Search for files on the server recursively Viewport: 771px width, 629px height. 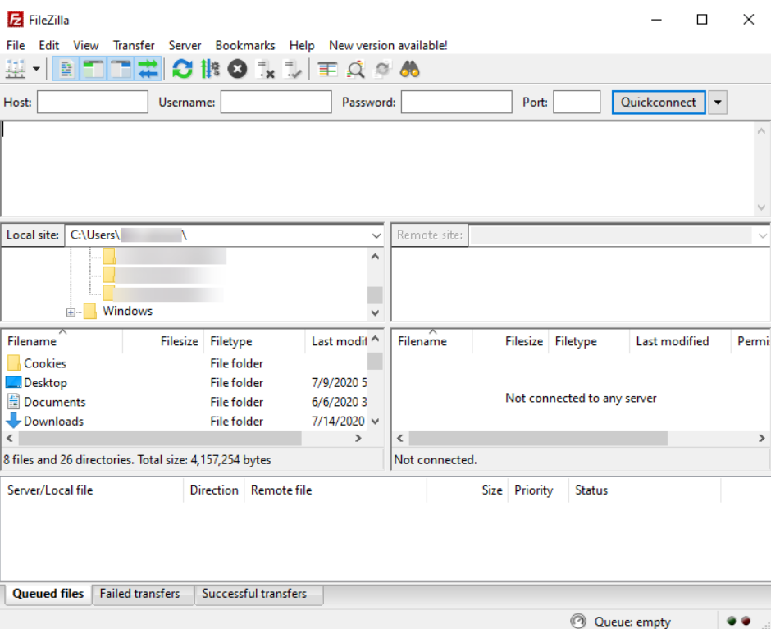pos(409,69)
